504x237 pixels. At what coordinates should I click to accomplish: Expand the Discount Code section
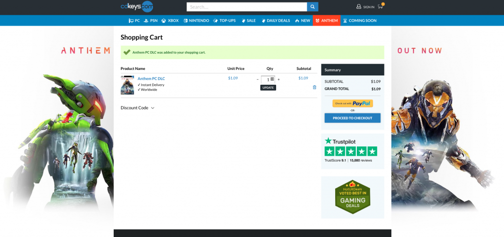pyautogui.click(x=138, y=108)
